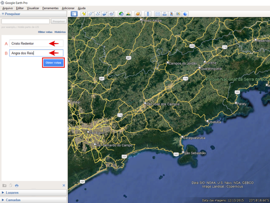
Task: Expand the Camadas panel
Action: pos(3,200)
